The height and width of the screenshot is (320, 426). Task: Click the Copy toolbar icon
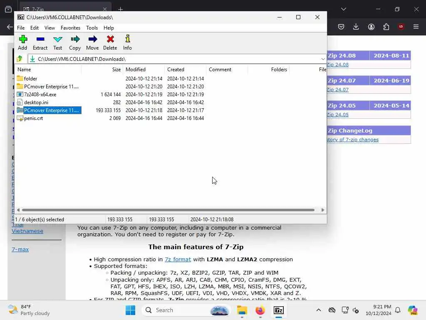(x=75, y=39)
